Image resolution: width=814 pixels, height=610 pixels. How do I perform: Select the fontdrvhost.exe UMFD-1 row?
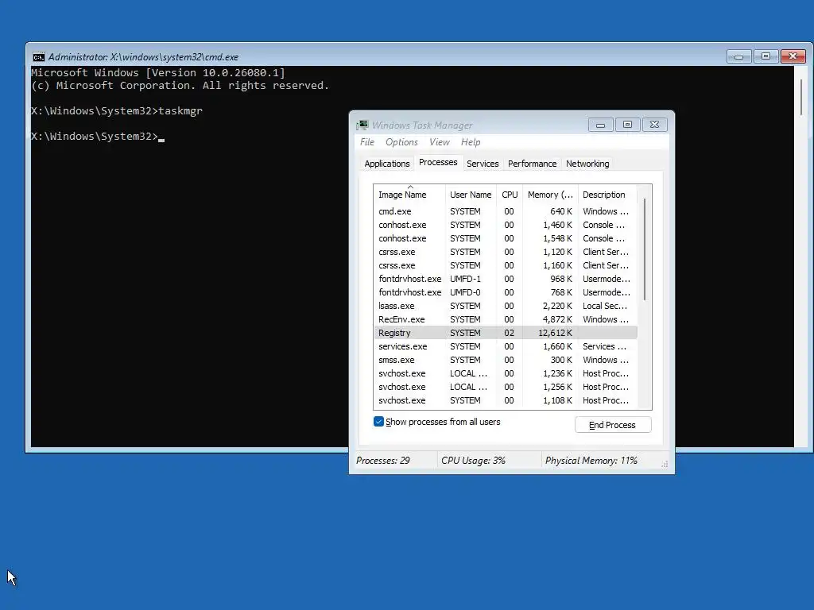click(x=506, y=279)
